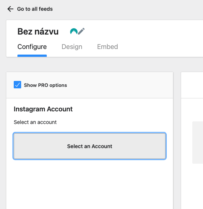
Task: Open the Select an Account chooser
Action: (x=89, y=146)
